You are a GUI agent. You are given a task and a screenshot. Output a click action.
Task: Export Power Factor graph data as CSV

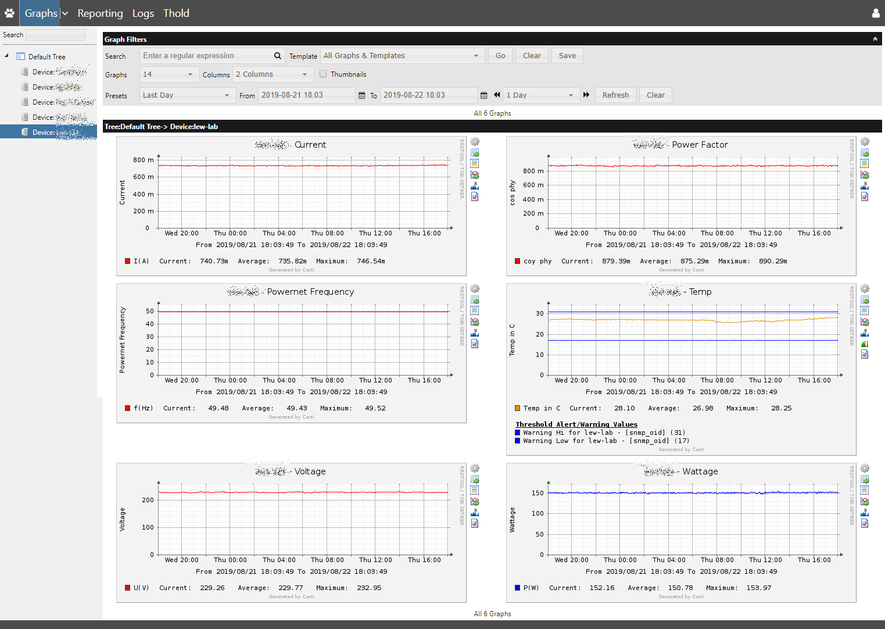865,153
